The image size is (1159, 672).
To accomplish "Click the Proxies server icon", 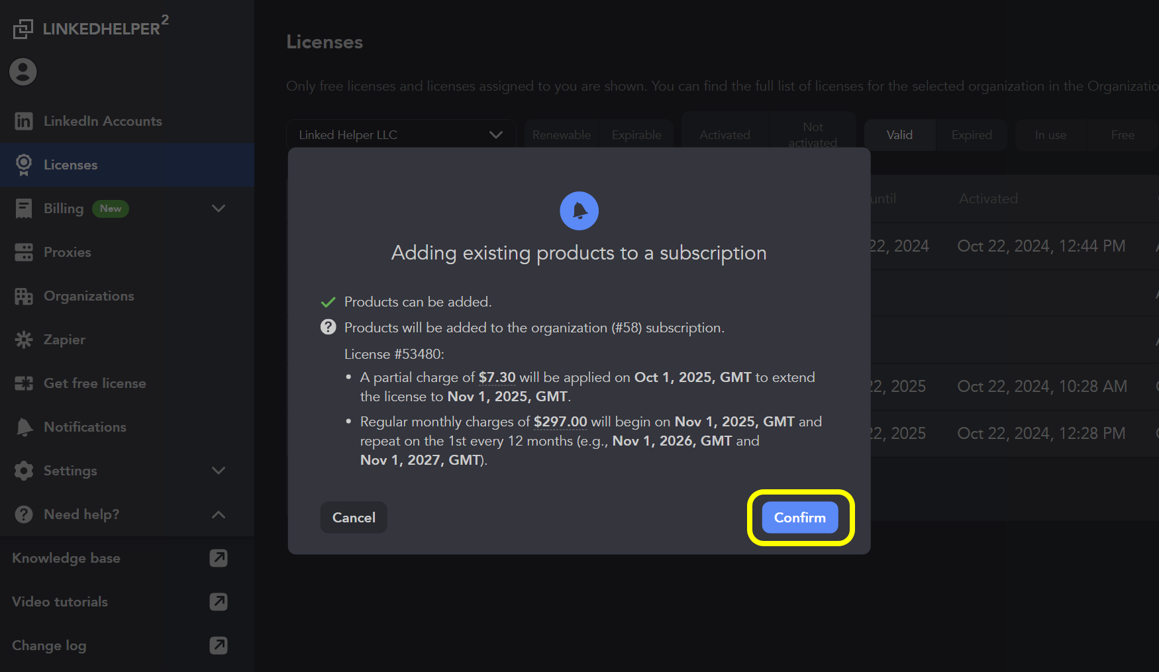I will (24, 252).
